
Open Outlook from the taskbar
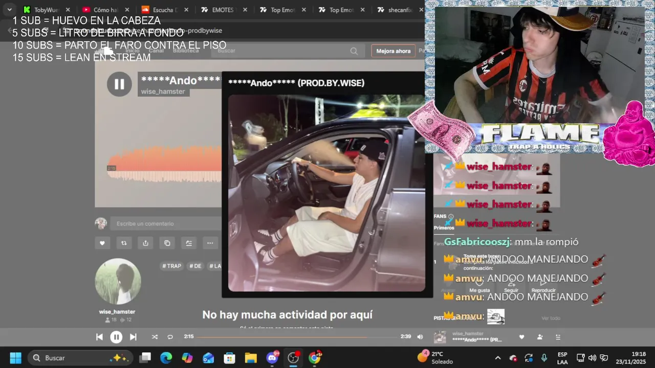(208, 358)
